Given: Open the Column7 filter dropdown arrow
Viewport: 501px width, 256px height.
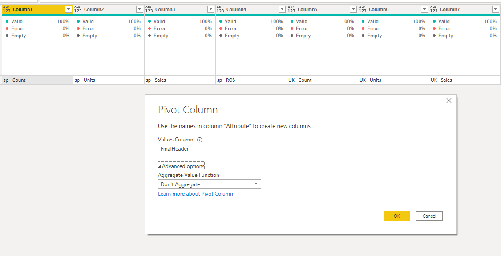Looking at the screenshot, I should [x=496, y=10].
